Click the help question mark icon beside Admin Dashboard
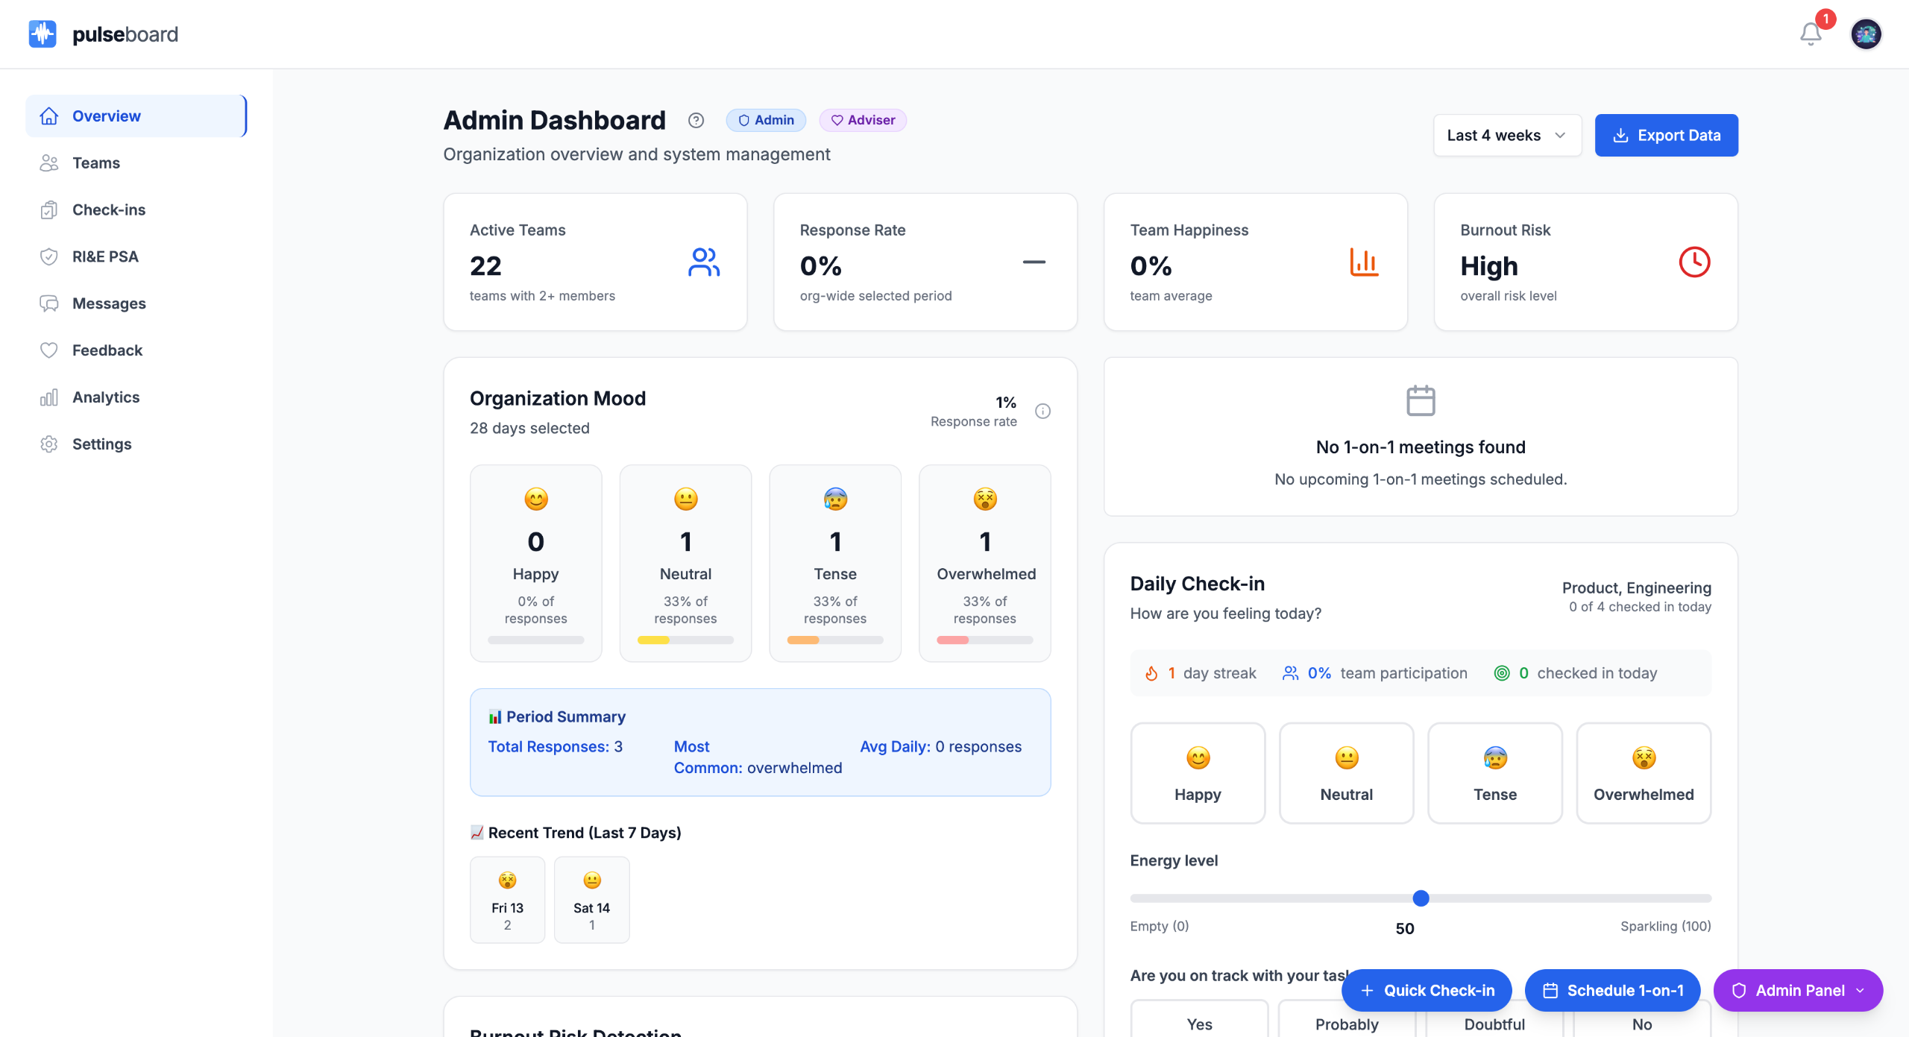 point(696,120)
